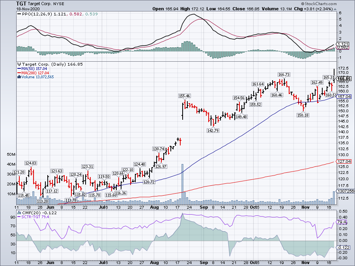Screen dimensions: 355x266
Task: Click the -0.122 CMF tag on the right axis
Action: [x=344, y=248]
